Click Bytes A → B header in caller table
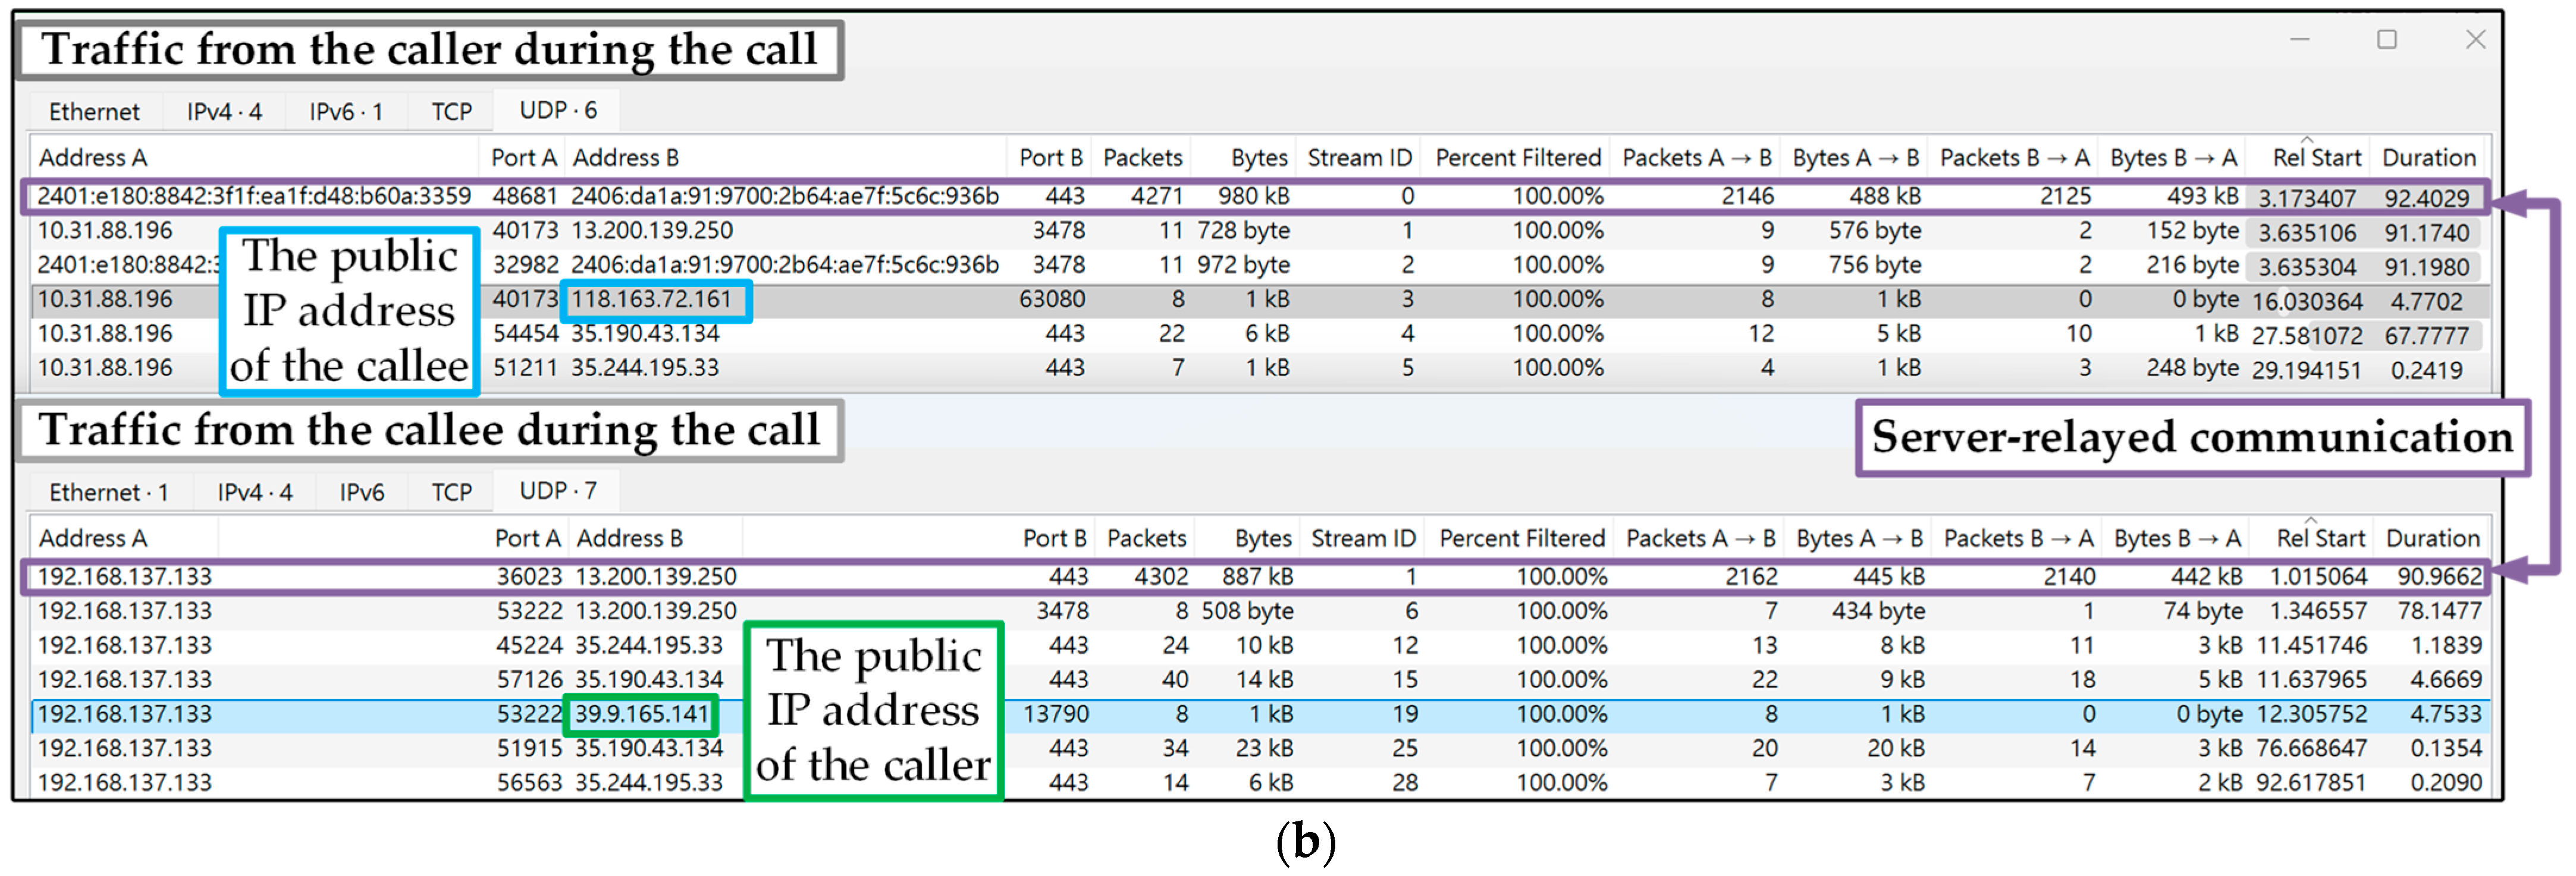This screenshot has width=2576, height=876. tap(1855, 158)
